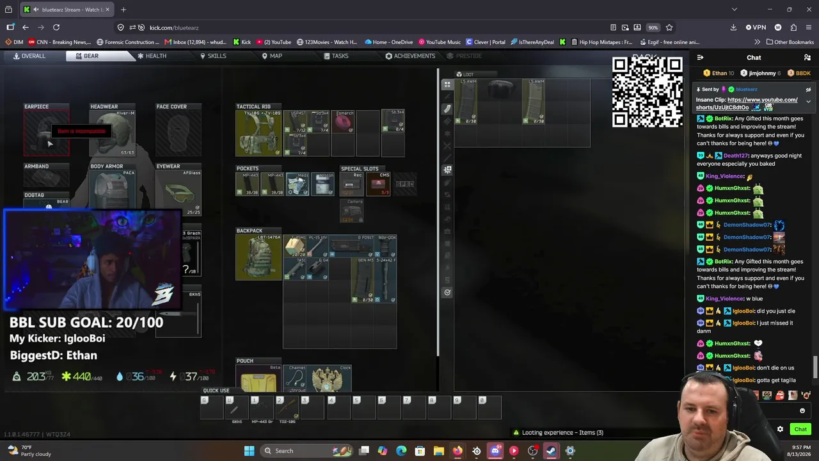Click the taskbar Search box
819x461 pixels.
coord(305,451)
